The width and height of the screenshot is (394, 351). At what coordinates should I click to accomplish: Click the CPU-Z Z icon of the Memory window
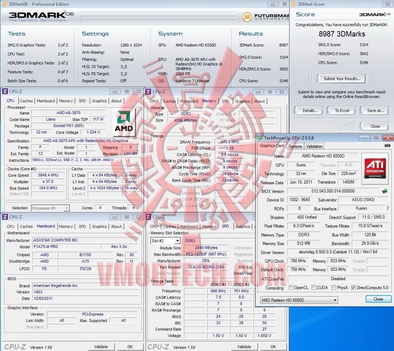coord(148,92)
